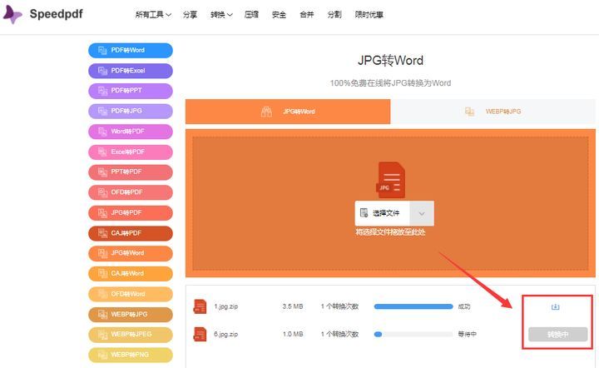Click the WEBP转PNG sidebar icon
The height and width of the screenshot is (368, 599).
102,355
